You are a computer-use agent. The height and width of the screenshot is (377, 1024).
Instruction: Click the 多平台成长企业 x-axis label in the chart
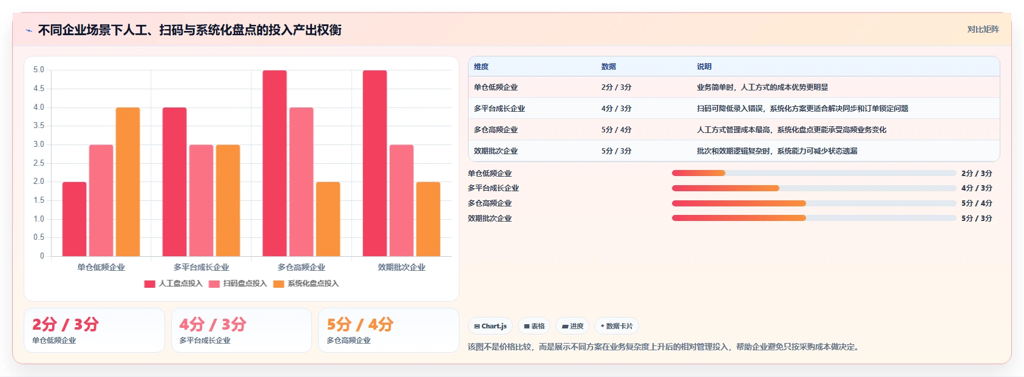pyautogui.click(x=202, y=267)
